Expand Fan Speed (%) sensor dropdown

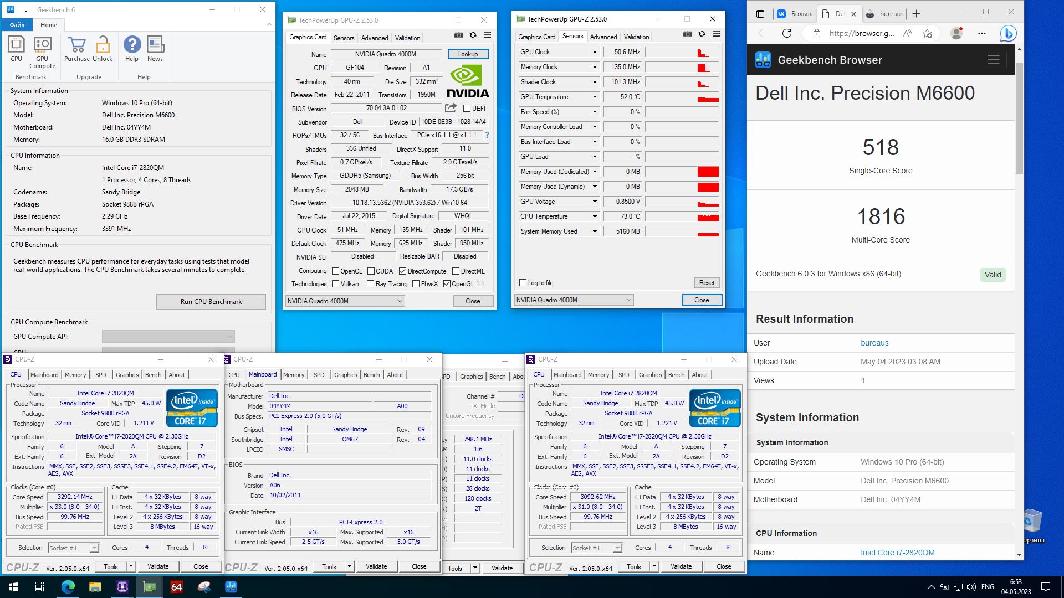595,112
